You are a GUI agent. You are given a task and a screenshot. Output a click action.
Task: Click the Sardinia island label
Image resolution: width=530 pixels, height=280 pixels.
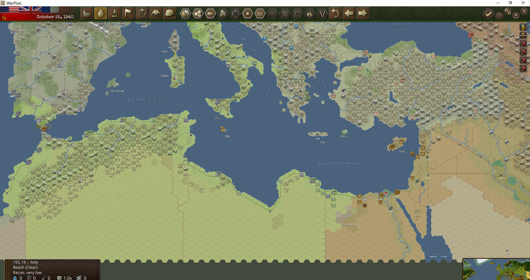[165, 76]
